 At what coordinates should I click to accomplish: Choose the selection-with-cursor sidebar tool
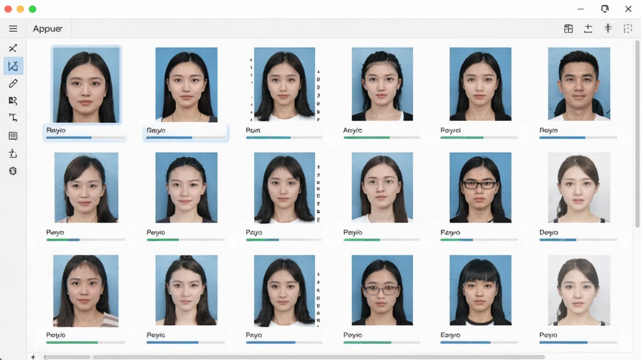pos(13,101)
